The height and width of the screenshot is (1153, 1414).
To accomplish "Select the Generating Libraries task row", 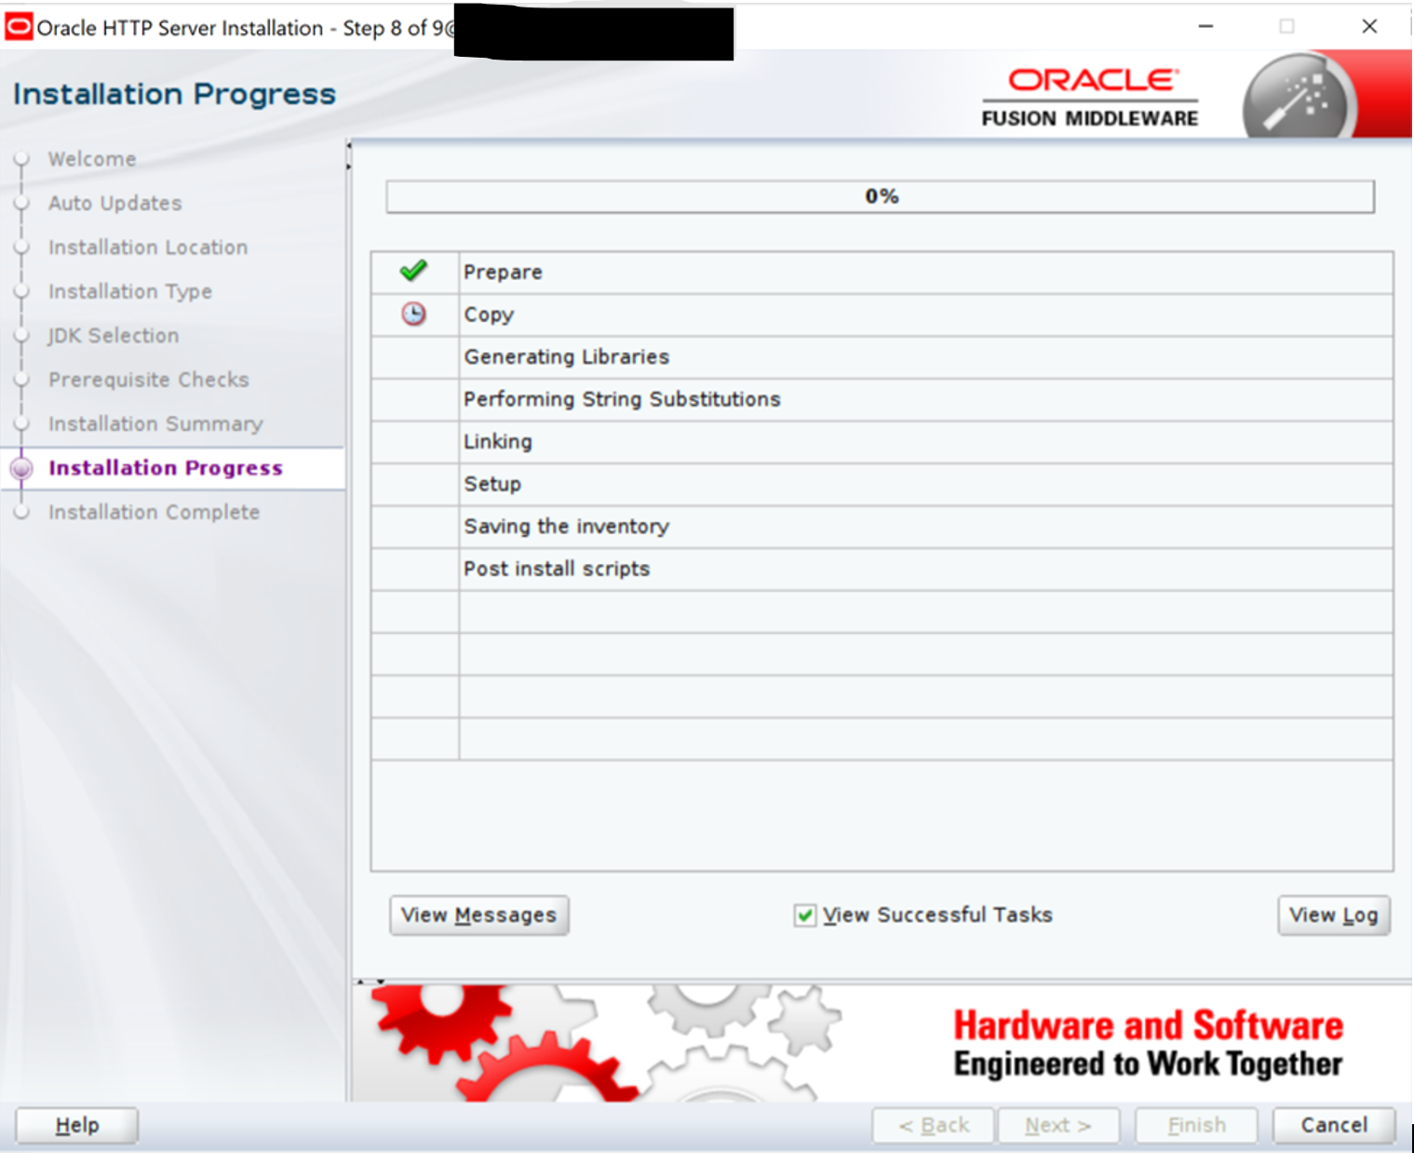I will pyautogui.click(x=566, y=357).
